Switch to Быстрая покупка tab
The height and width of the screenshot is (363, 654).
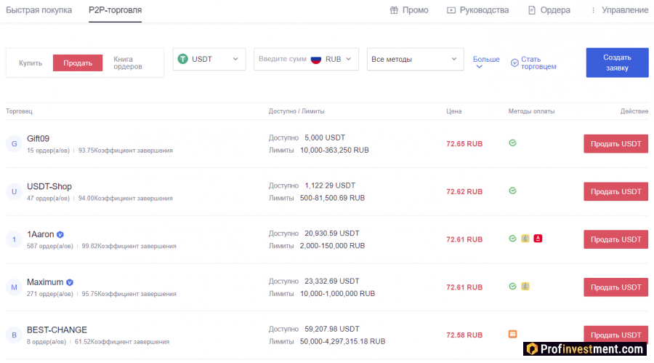39,10
